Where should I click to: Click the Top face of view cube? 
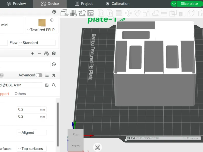click(x=75, y=135)
